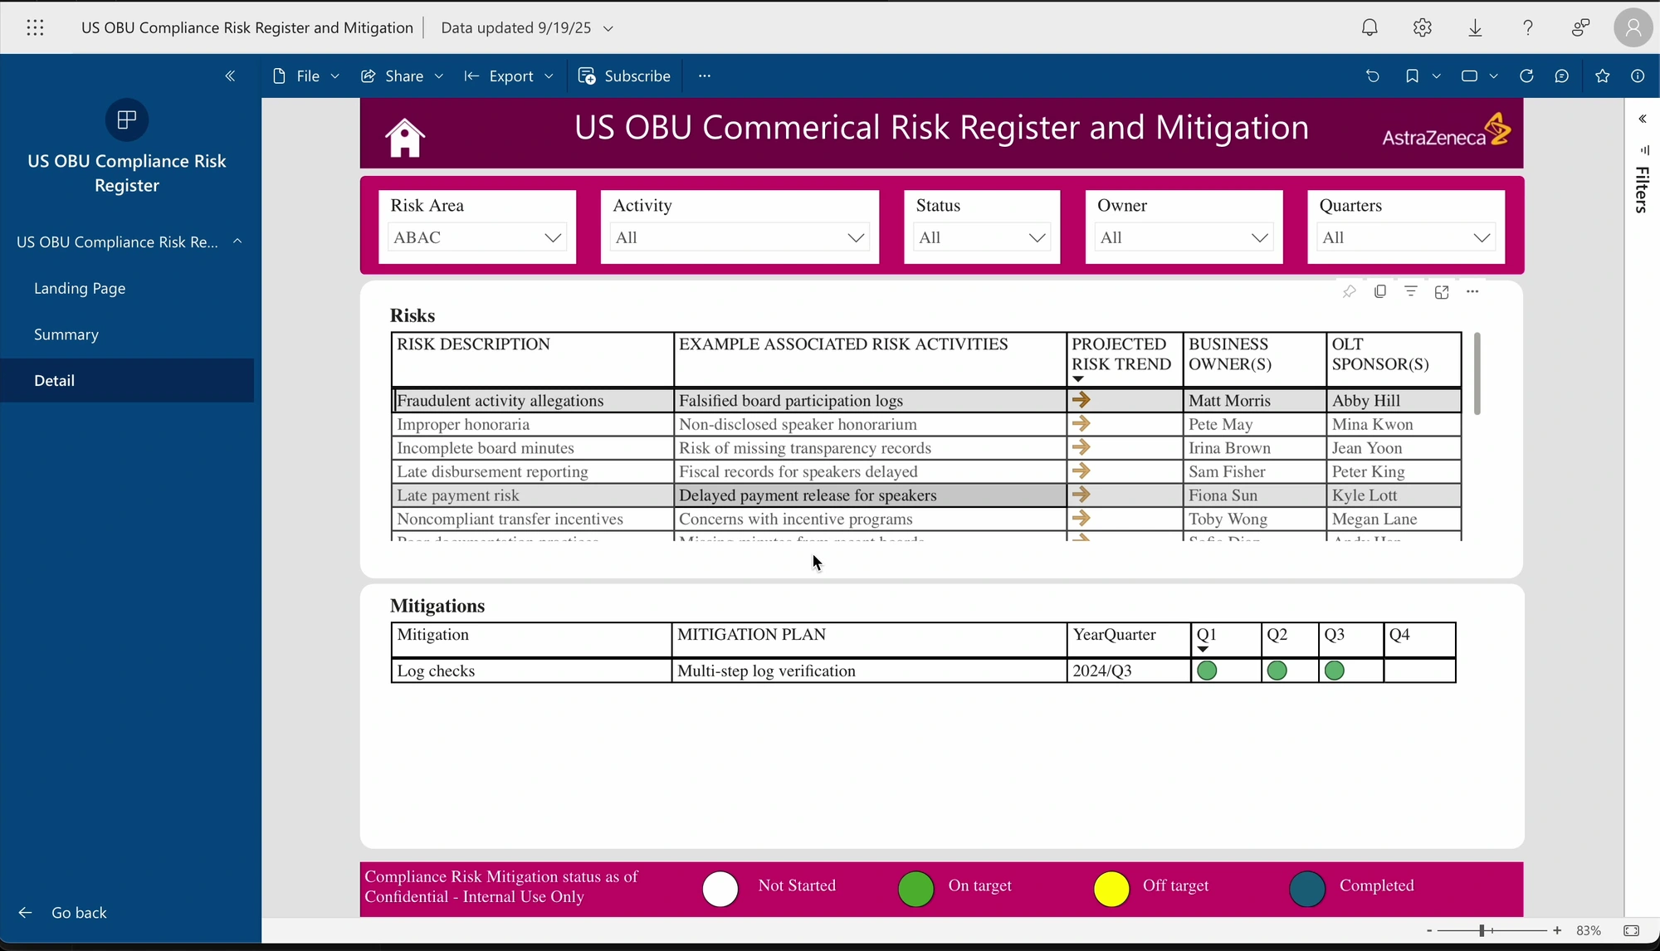This screenshot has width=1660, height=951.
Task: Click the home icon in report banner
Action: coord(404,137)
